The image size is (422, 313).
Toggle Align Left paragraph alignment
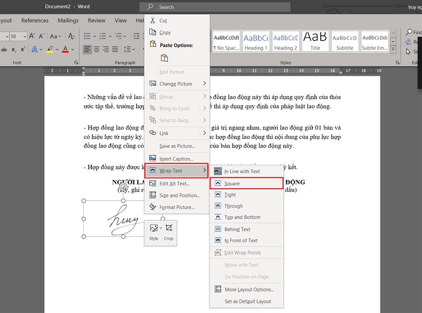[x=87, y=50]
